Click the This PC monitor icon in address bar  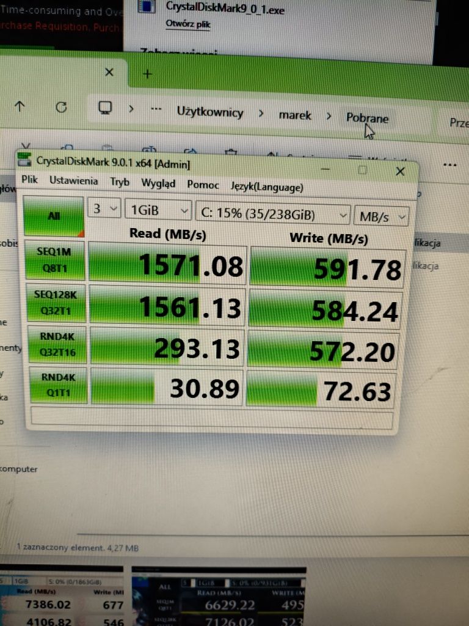(x=105, y=108)
